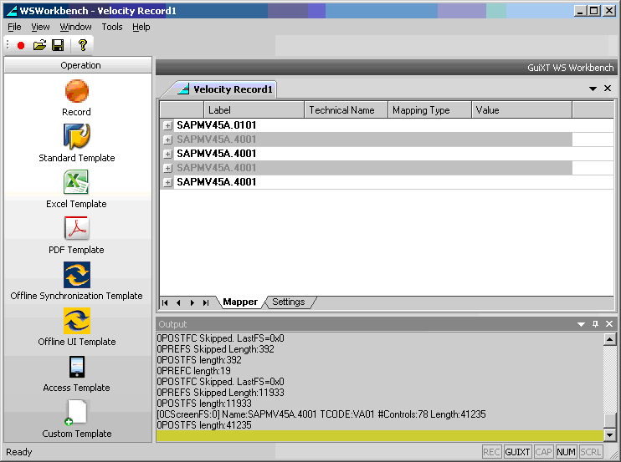Image resolution: width=621 pixels, height=462 pixels.
Task: Jump to last tab with navigation arrow
Action: tap(206, 302)
